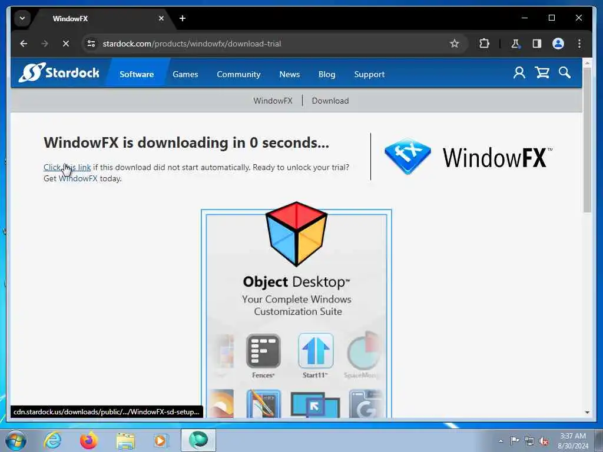Viewport: 603px width, 452px height.
Task: Click the browser forward arrow
Action: pos(45,44)
